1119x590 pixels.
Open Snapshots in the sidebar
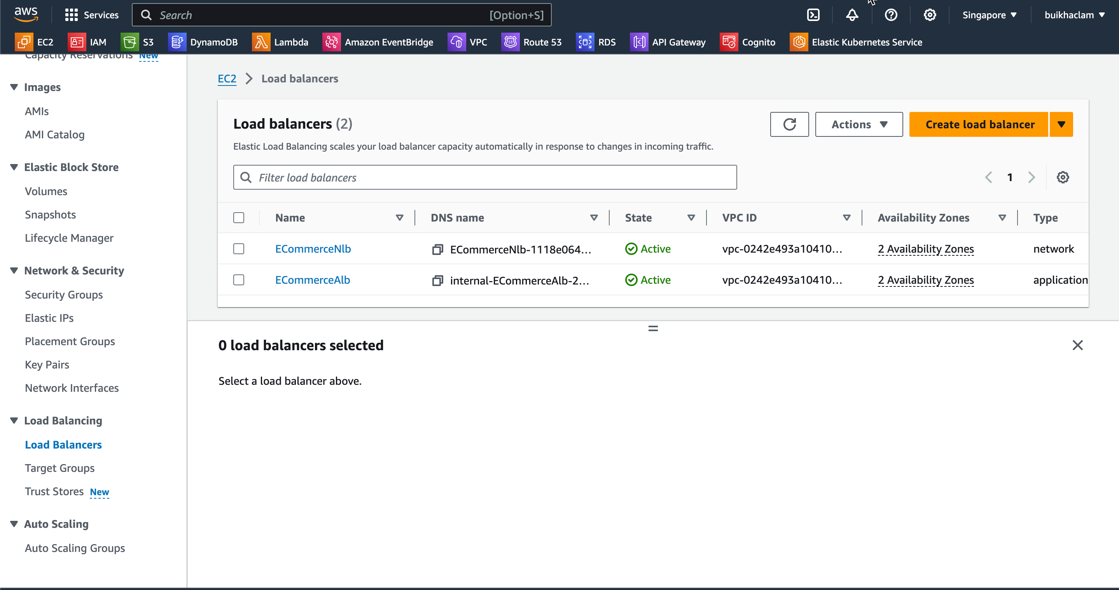click(51, 215)
